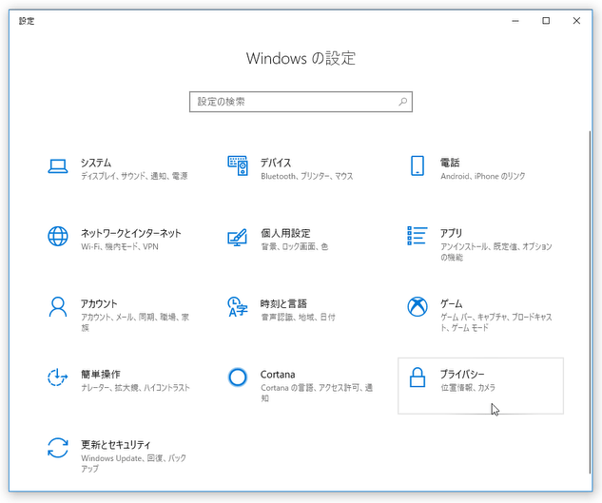Screen dimensions: 602x503
Task: Click the magnifier icon in search box
Action: pos(402,102)
